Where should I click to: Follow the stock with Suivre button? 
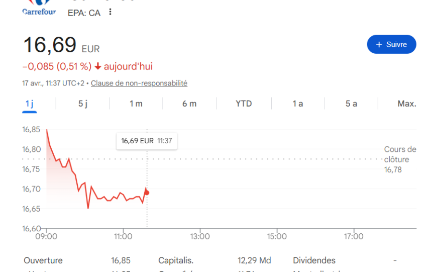(391, 44)
